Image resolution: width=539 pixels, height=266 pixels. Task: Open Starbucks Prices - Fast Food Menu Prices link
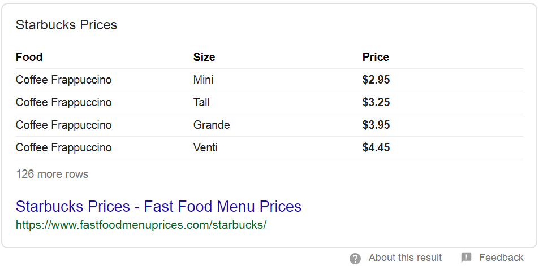[158, 206]
